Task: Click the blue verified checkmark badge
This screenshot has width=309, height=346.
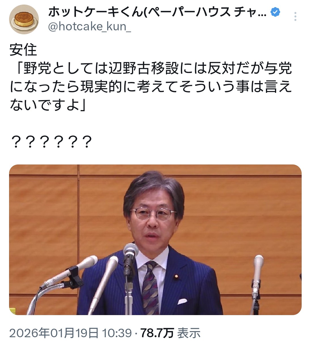Action: [x=275, y=12]
